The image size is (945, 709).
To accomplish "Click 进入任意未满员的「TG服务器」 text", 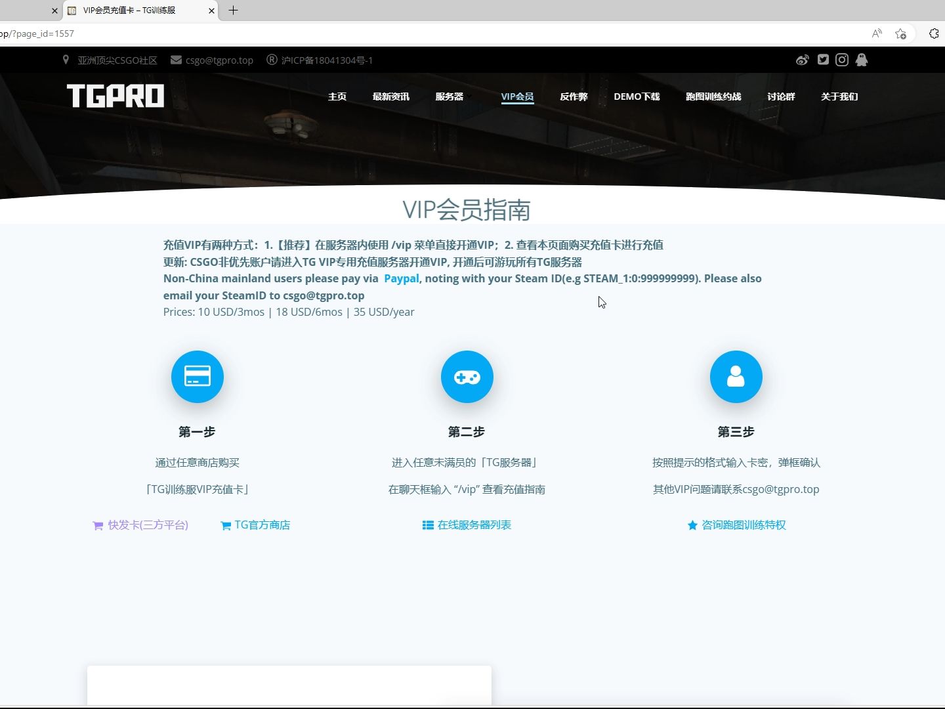I will [467, 463].
